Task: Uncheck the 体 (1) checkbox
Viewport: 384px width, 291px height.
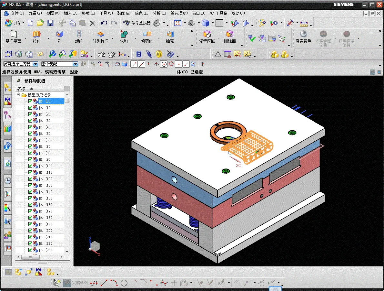Action: pos(30,108)
